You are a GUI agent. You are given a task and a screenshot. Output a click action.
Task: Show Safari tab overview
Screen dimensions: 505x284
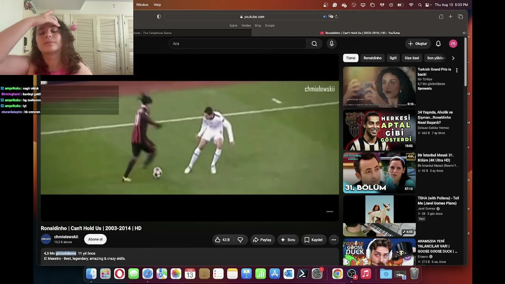pos(460,17)
